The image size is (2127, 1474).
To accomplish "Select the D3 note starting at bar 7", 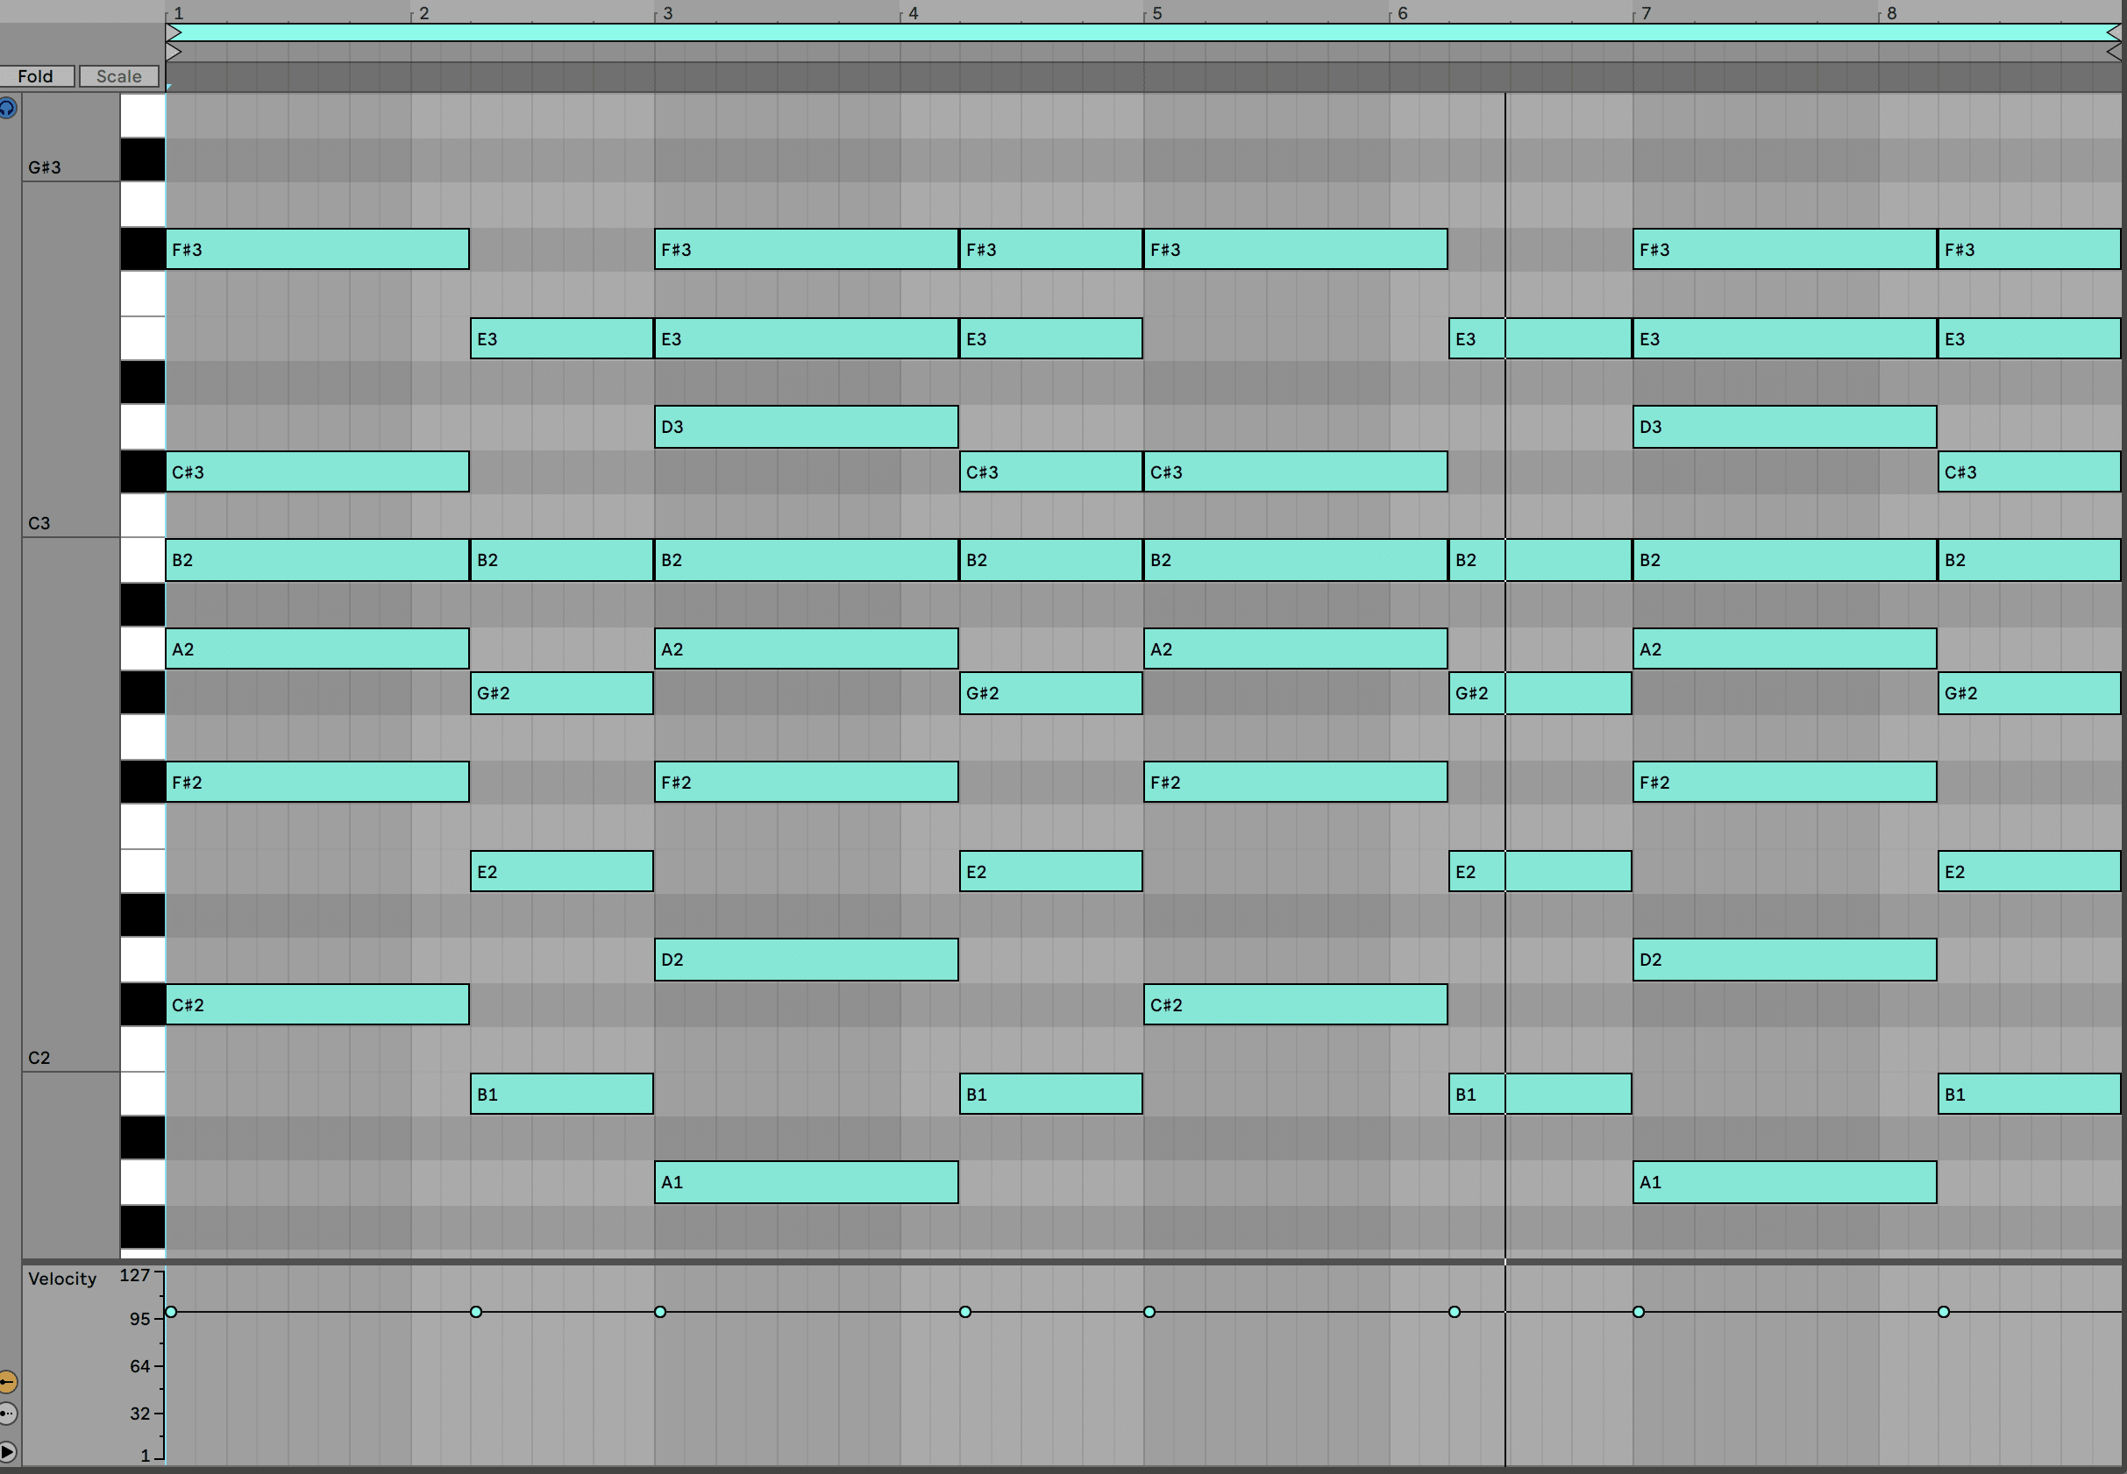I will click(1785, 427).
